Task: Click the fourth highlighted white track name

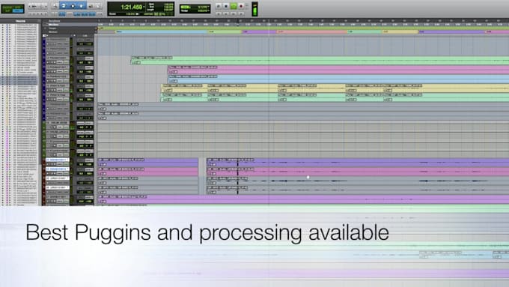Action: [58, 187]
